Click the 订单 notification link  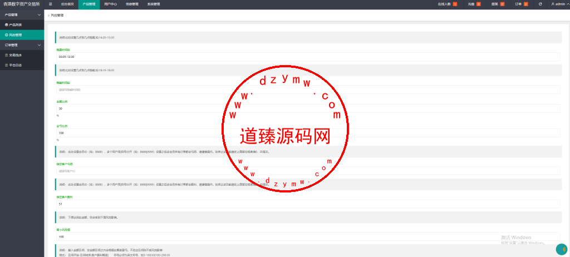tap(519, 4)
